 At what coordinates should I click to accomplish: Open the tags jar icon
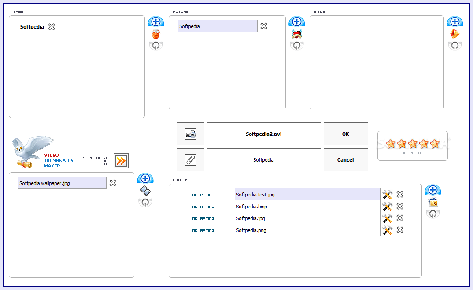[155, 34]
